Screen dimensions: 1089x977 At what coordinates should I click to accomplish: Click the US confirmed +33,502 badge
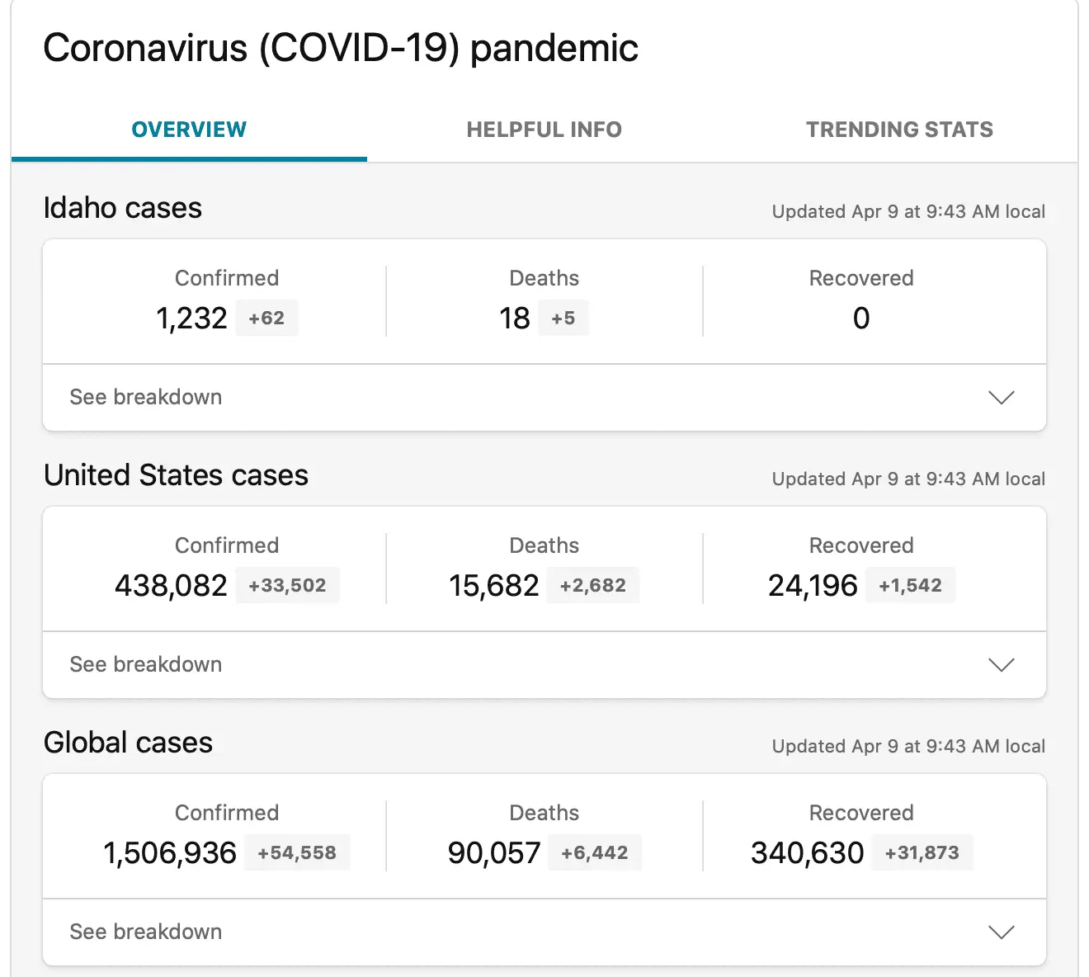click(287, 586)
